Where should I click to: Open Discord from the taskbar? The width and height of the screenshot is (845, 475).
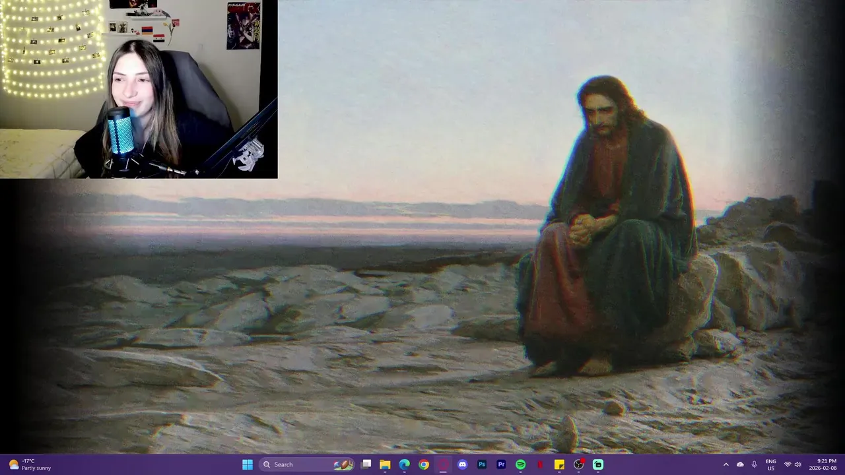pos(462,464)
